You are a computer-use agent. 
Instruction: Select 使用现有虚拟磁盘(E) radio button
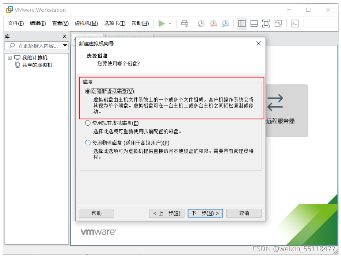[88, 123]
